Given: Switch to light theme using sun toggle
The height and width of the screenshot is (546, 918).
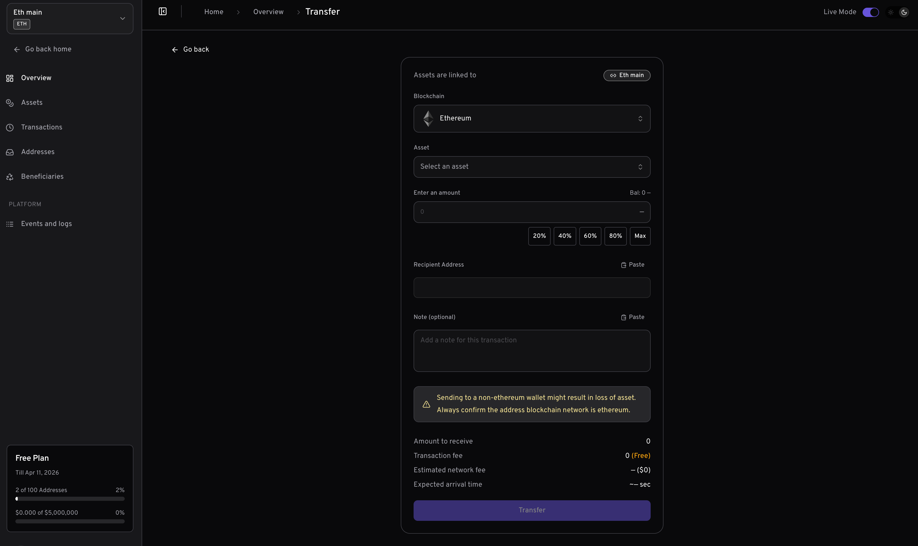Looking at the screenshot, I should (x=891, y=12).
